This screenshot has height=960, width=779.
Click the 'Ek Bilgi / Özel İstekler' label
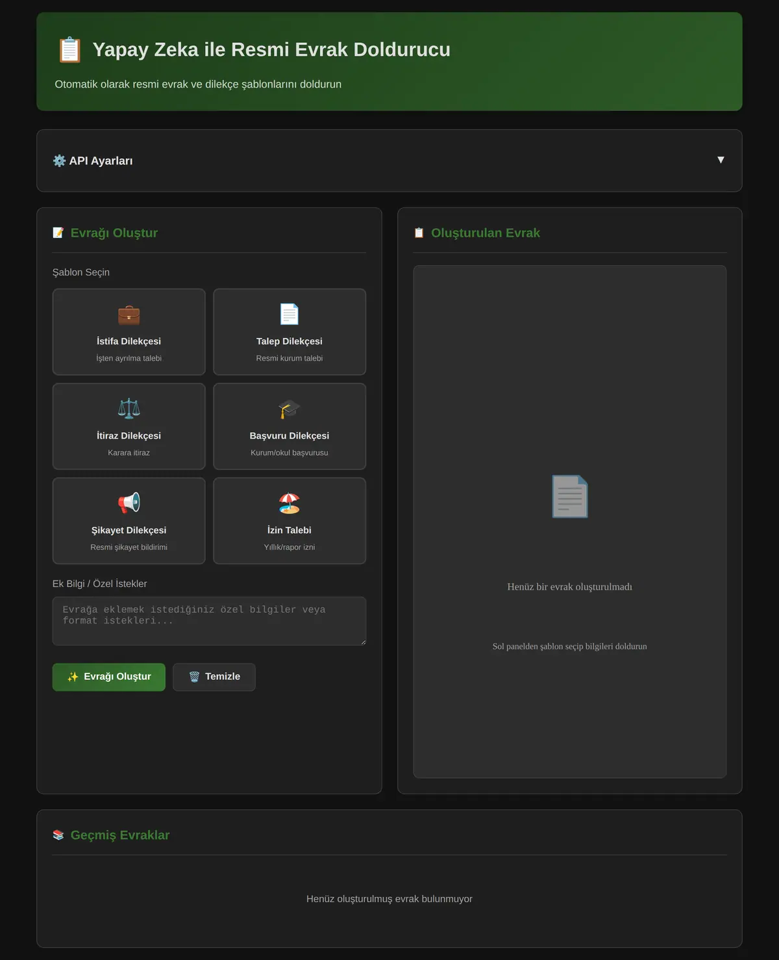tap(100, 584)
